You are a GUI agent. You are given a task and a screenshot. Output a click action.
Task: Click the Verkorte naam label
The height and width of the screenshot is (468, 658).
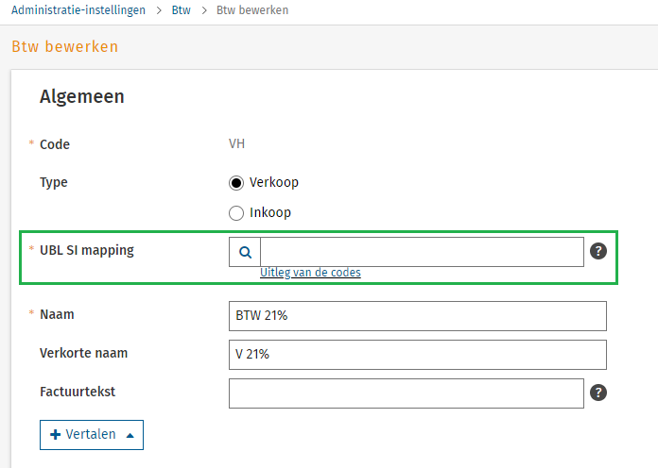coord(83,353)
